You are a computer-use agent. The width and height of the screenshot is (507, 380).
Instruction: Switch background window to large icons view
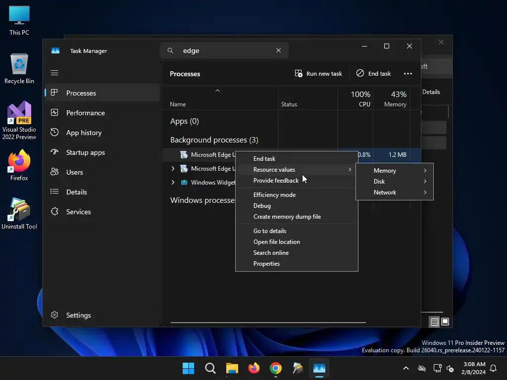point(445,322)
